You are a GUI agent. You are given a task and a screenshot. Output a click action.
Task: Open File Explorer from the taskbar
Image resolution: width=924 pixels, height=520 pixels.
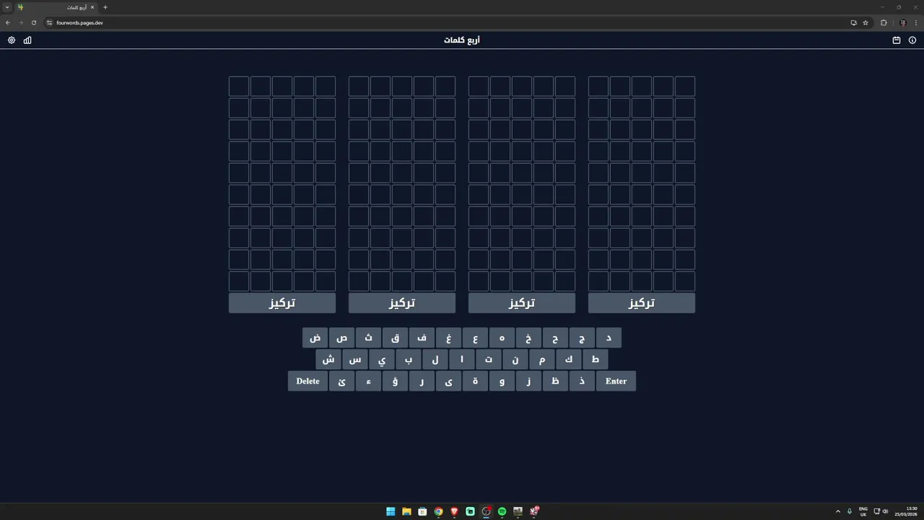tap(406, 511)
